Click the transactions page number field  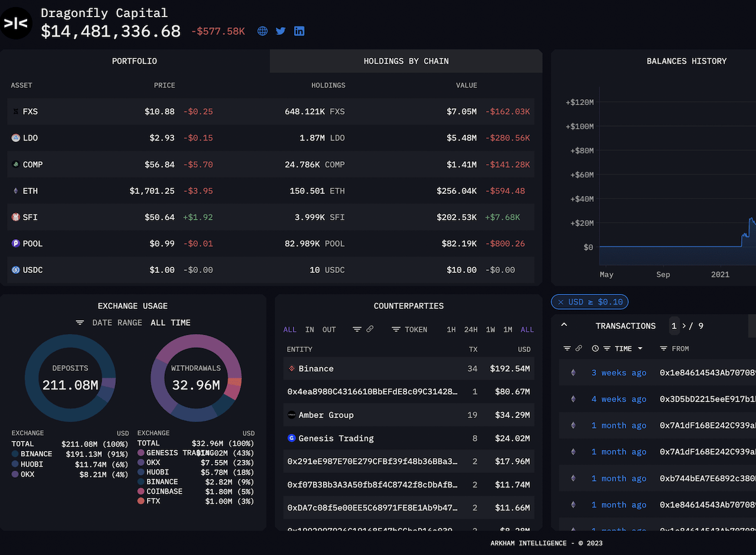pyautogui.click(x=674, y=326)
